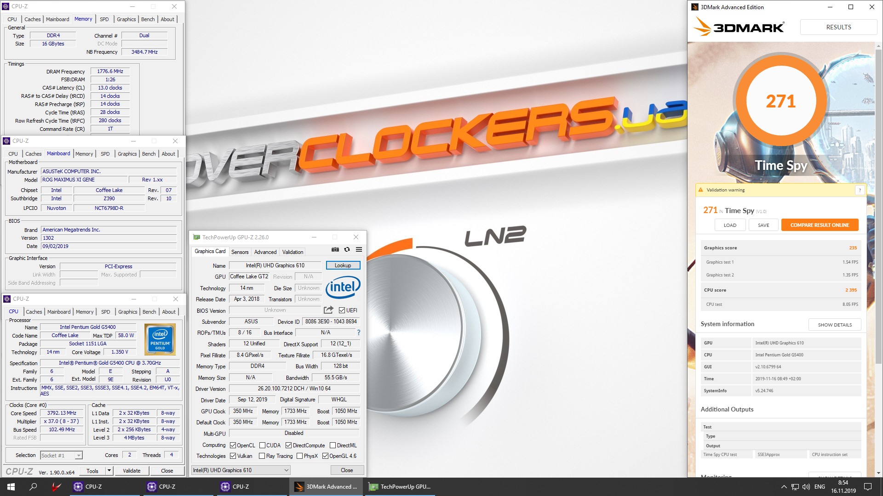This screenshot has height=496, width=883.
Task: Click the Close button in GPU-Z
Action: pos(347,470)
